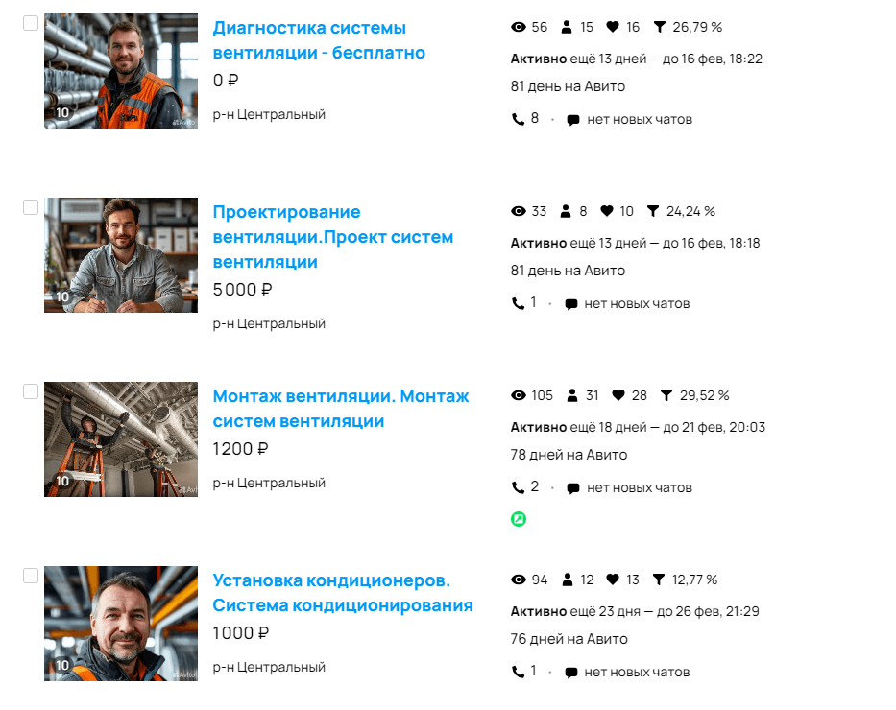Open thumbnail of man at desk
Viewport: 896px width, 710px height.
(x=121, y=255)
